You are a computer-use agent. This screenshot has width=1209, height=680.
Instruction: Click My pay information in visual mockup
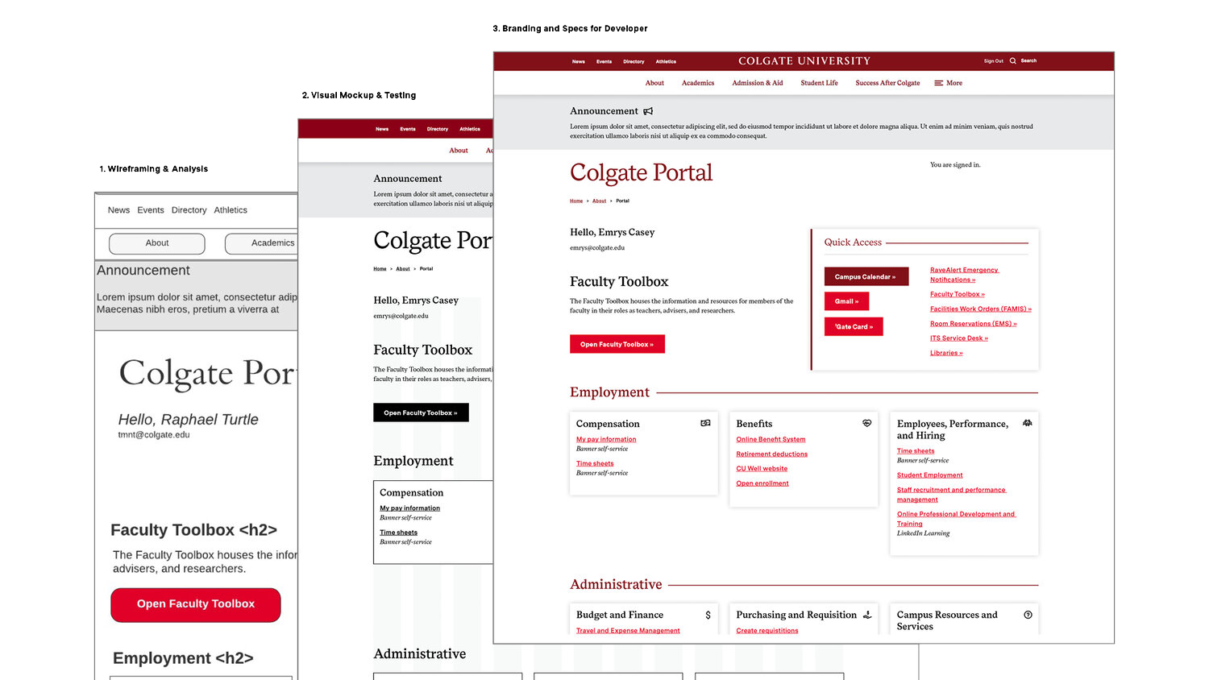pyautogui.click(x=410, y=508)
